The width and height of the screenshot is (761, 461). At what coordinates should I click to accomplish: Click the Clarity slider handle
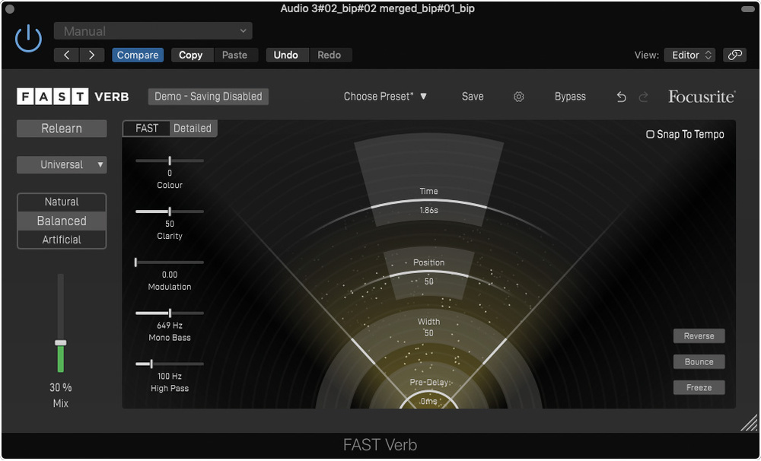(x=170, y=211)
